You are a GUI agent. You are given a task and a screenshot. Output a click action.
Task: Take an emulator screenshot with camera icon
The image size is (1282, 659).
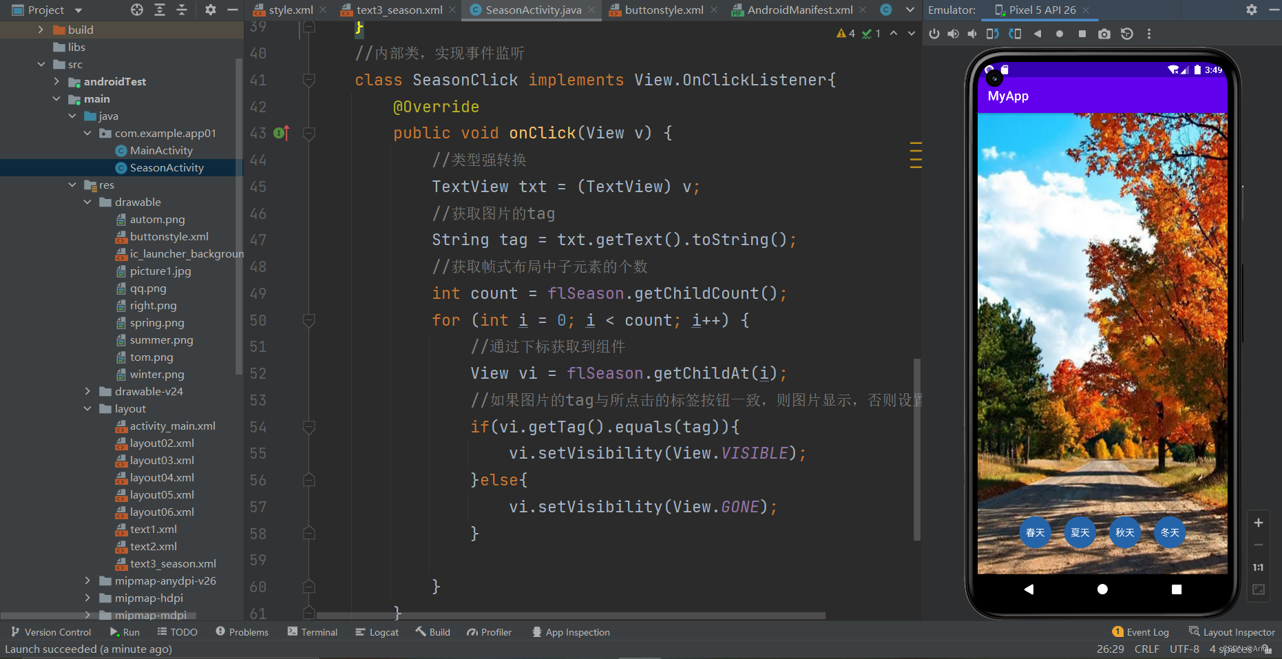pyautogui.click(x=1104, y=34)
